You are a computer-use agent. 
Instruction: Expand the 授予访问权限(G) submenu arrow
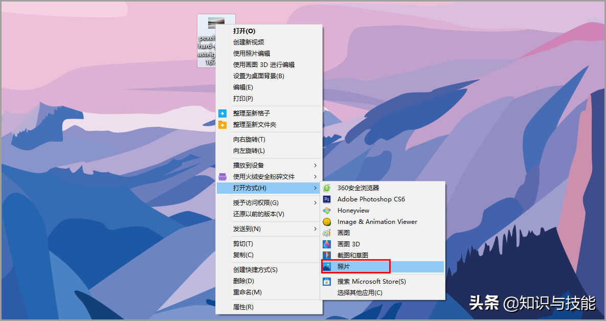[316, 203]
